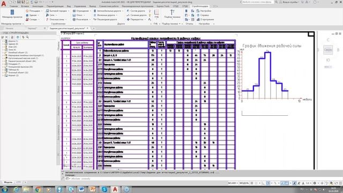Click the AutoCAD application menu logo
This screenshot has height=193, width=343.
click(x=4, y=4)
